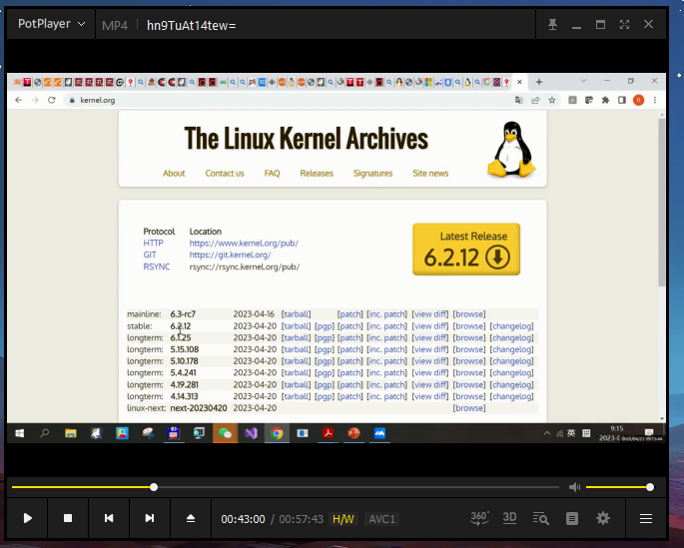This screenshot has height=548, width=684.
Task: Start playback with the play button
Action: pyautogui.click(x=27, y=518)
